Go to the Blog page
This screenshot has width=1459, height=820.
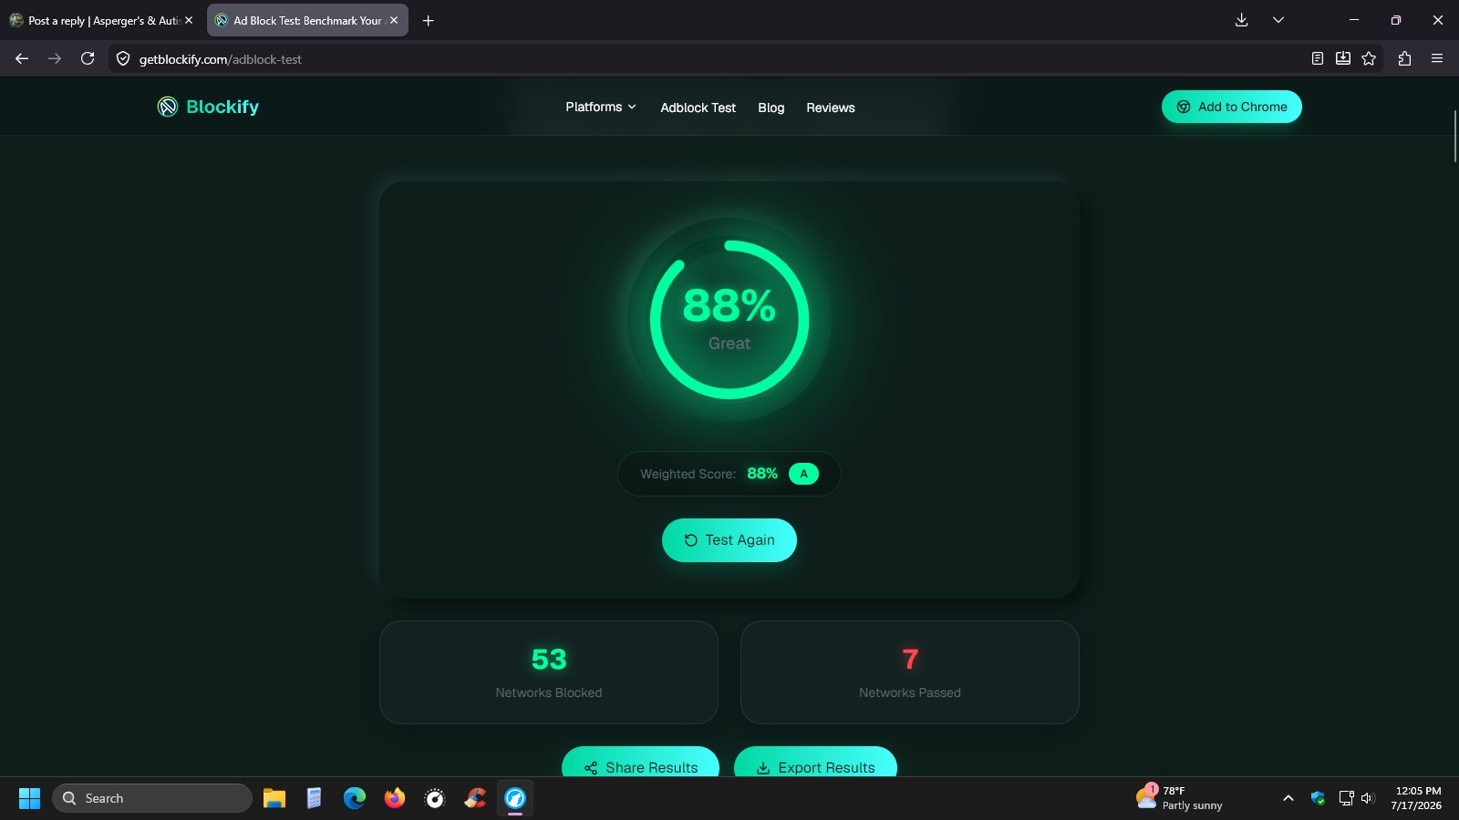[771, 108]
